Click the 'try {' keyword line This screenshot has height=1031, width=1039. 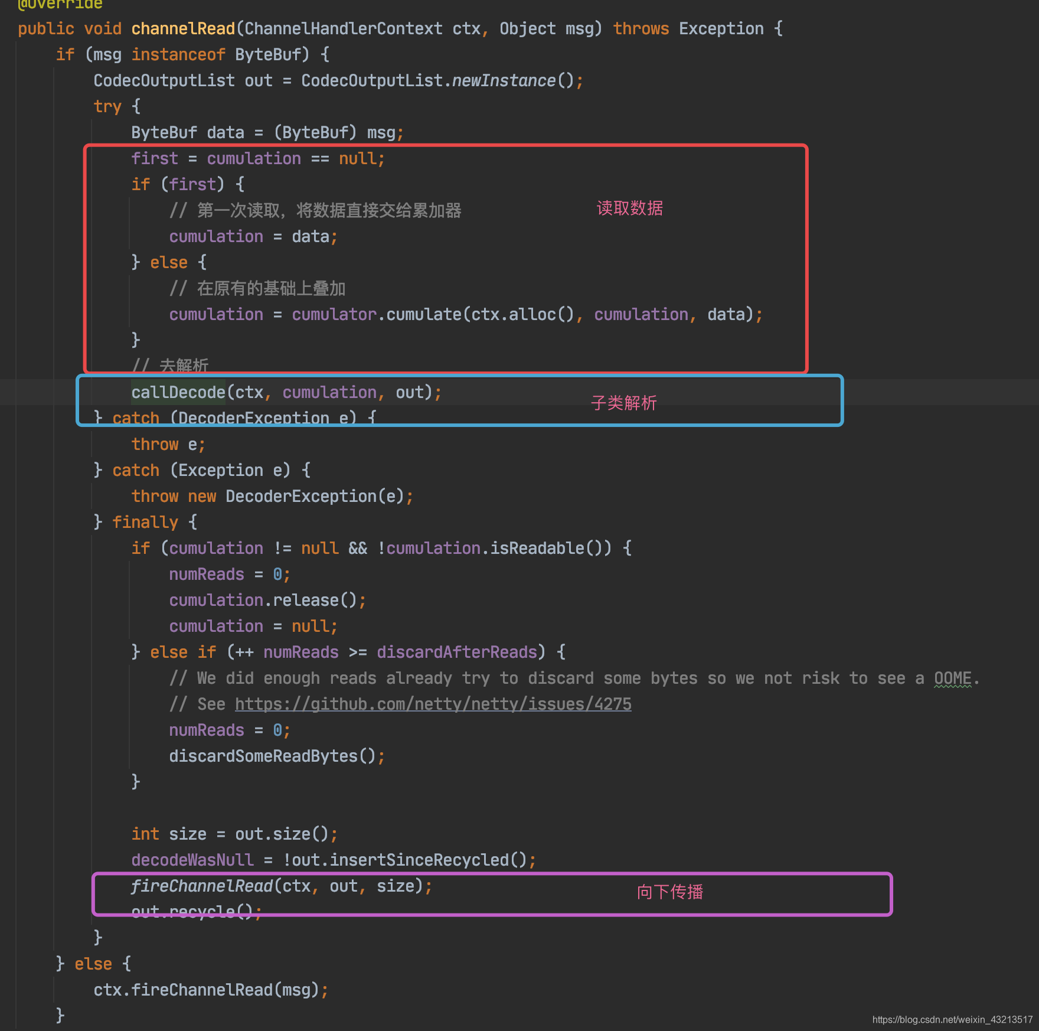(x=117, y=106)
